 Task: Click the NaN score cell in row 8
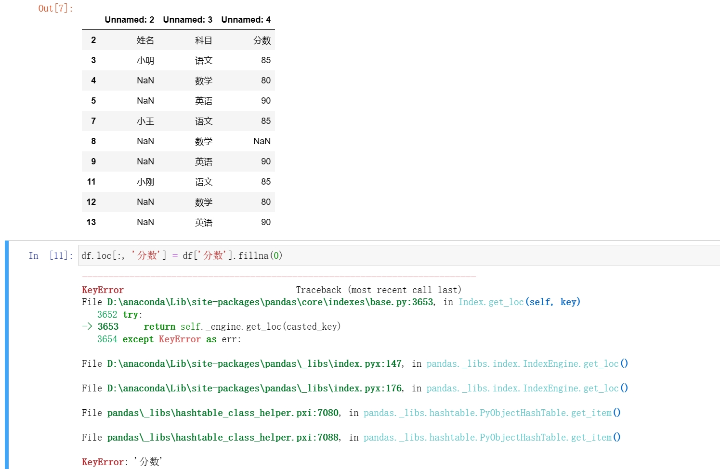(262, 141)
